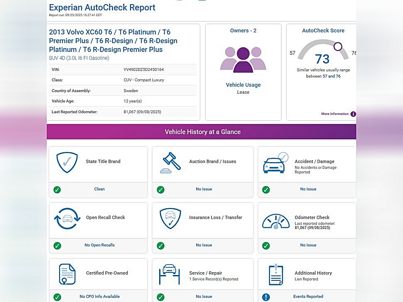
Task: Click the Accident / Damage car icon
Action: click(x=276, y=163)
